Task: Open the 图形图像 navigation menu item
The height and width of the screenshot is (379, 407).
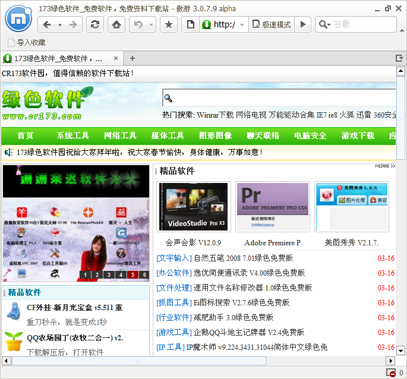Action: coord(215,135)
